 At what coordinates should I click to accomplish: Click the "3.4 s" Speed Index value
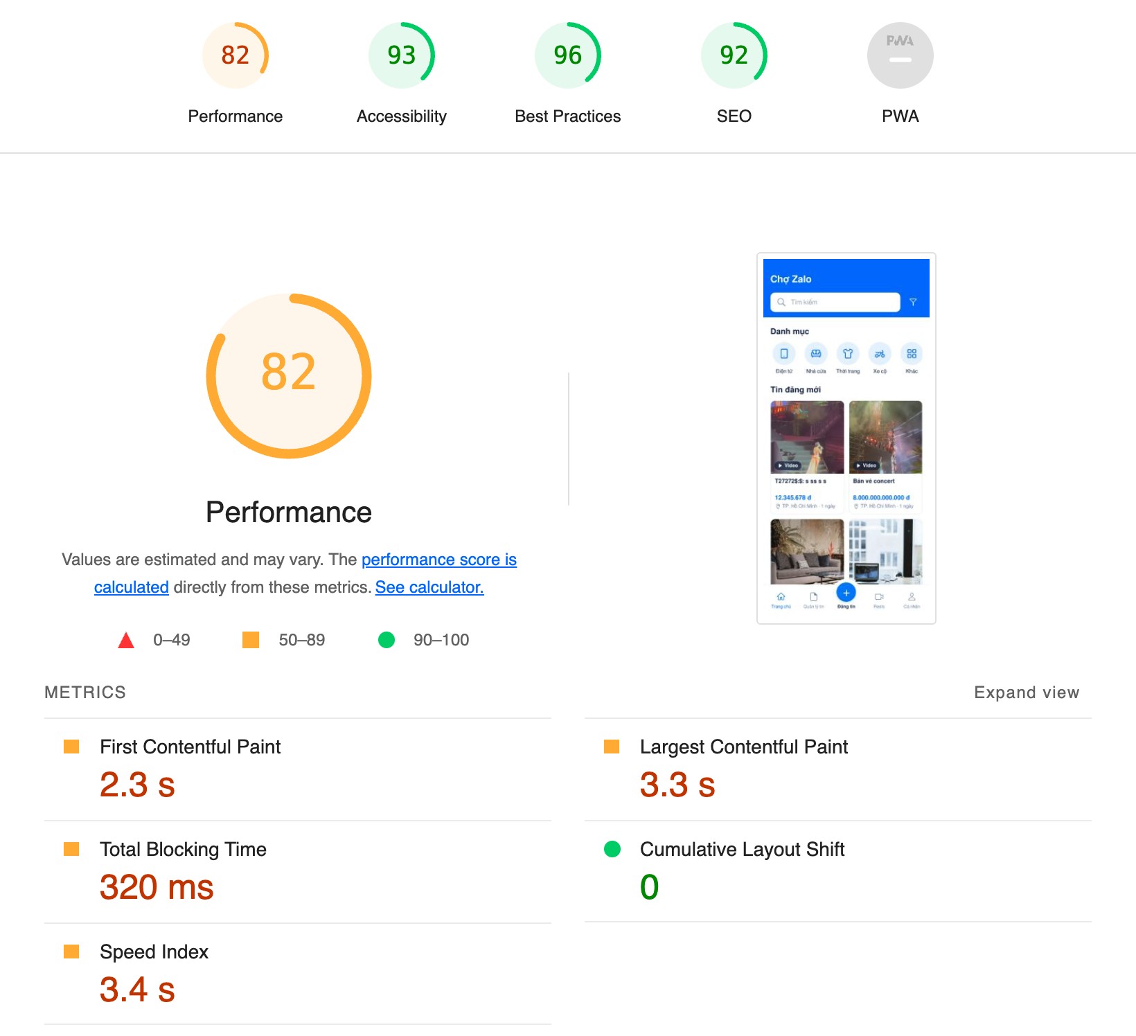(137, 990)
